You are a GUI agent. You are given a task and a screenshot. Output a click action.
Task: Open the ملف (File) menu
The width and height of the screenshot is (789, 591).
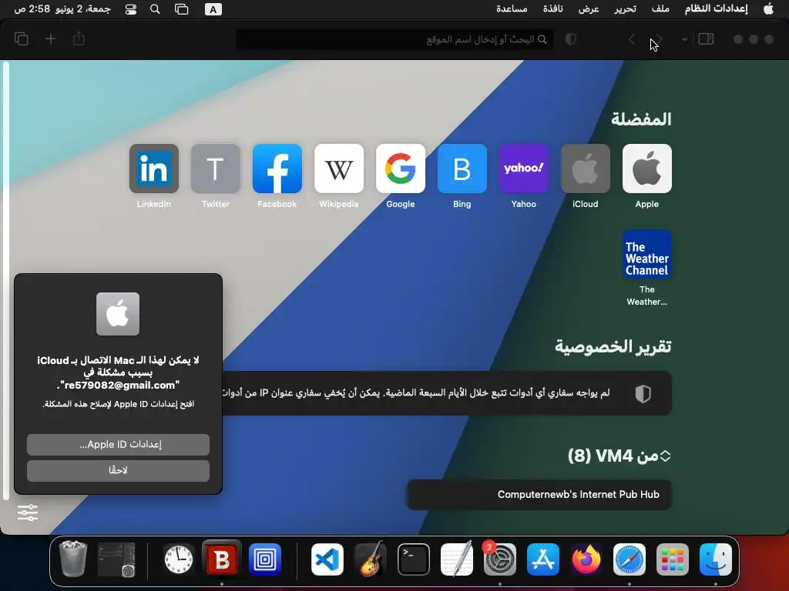click(660, 9)
